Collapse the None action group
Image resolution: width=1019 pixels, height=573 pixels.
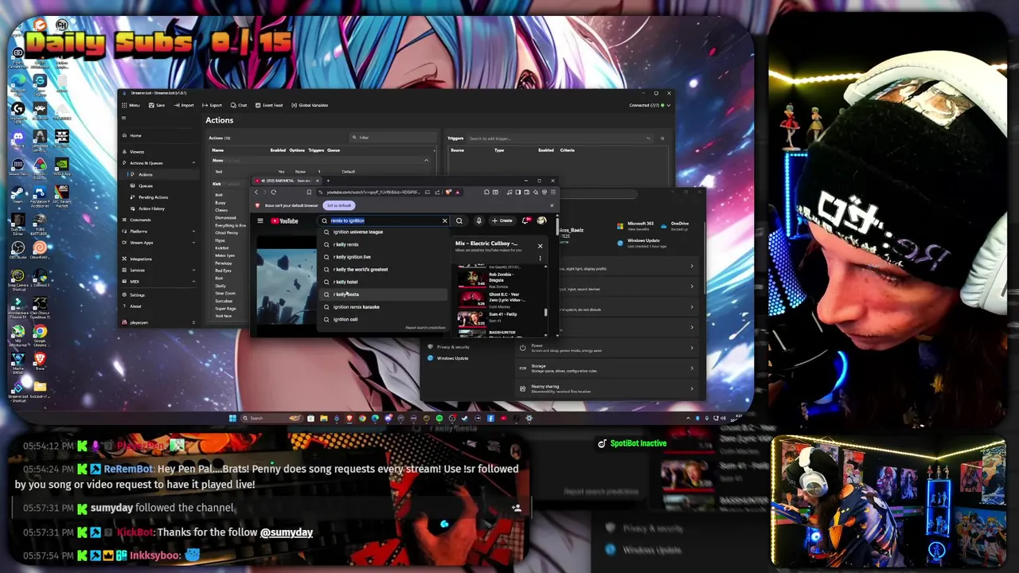tap(426, 161)
